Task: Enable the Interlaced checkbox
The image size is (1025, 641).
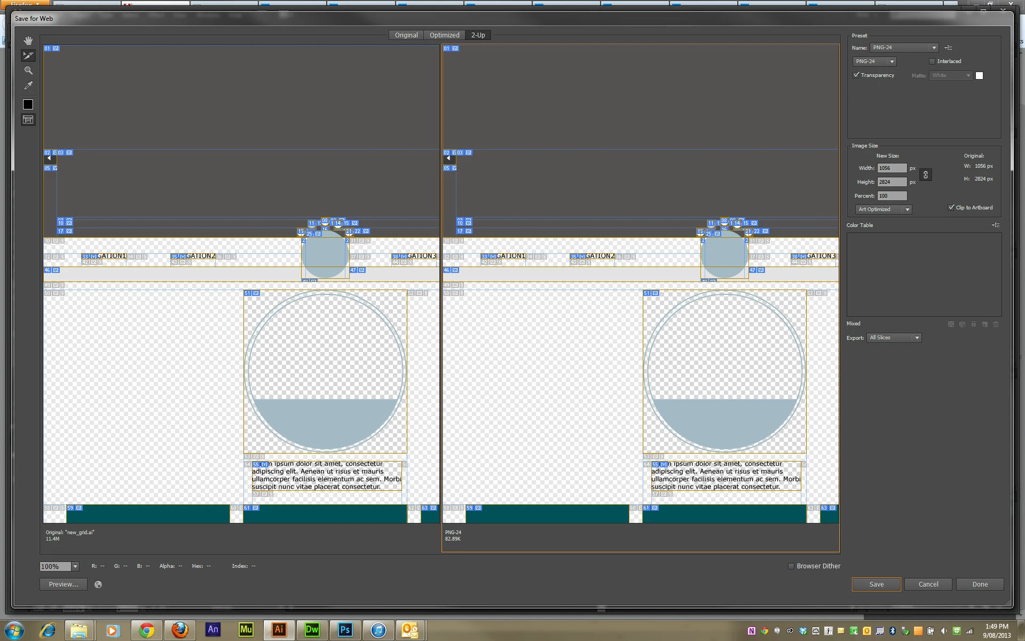Action: 932,61
